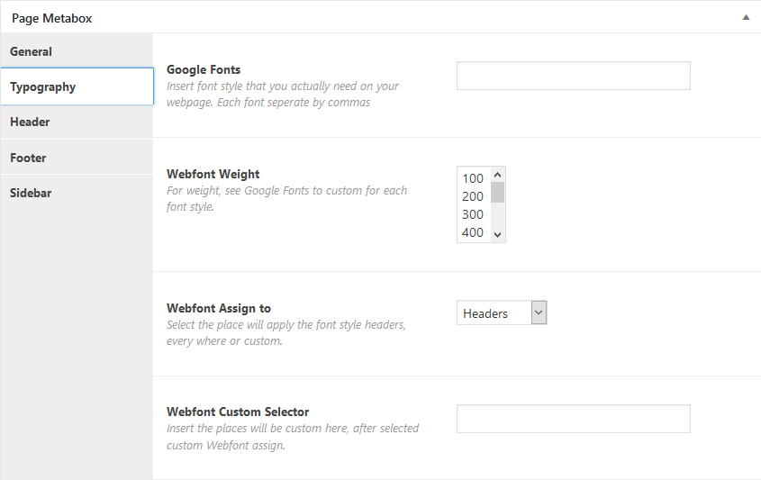
Task: Select weight 200 in Webfont Weight list
Action: (473, 196)
